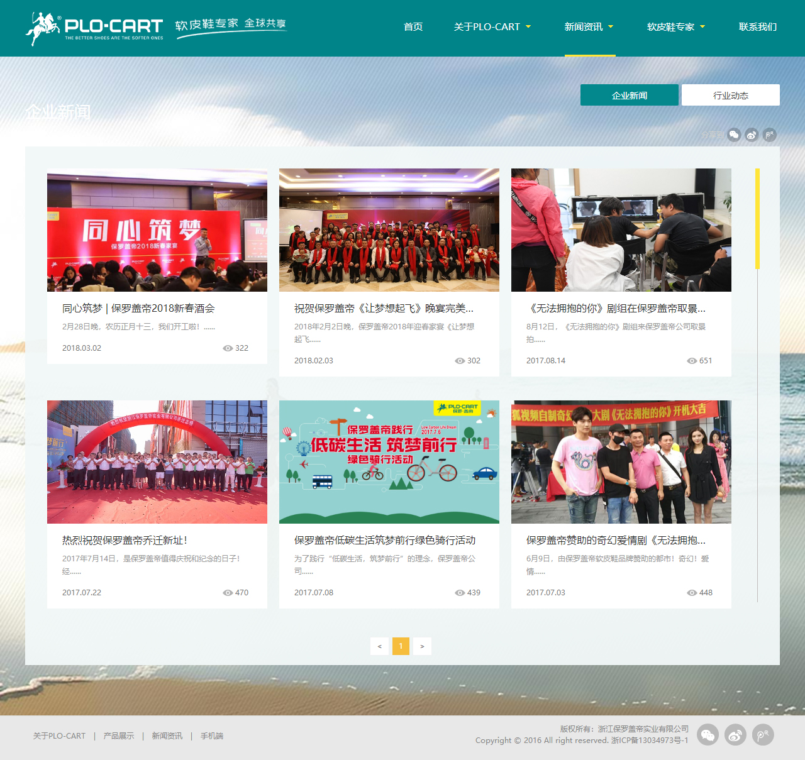Click view-count eye icon beside 448
Viewport: 805px width, 760px height.
[x=692, y=593]
